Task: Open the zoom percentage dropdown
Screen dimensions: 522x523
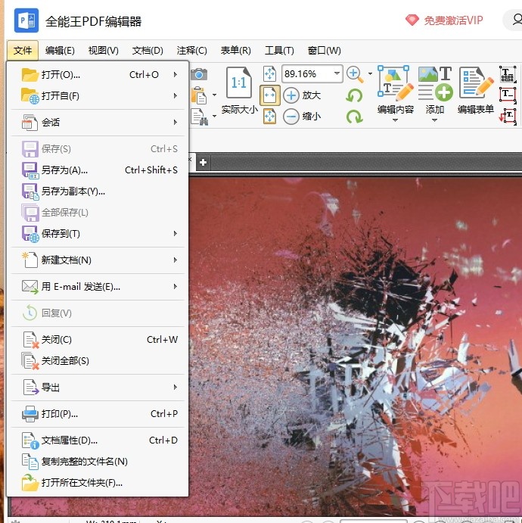Action: 337,73
